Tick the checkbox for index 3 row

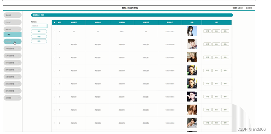tap(54, 58)
